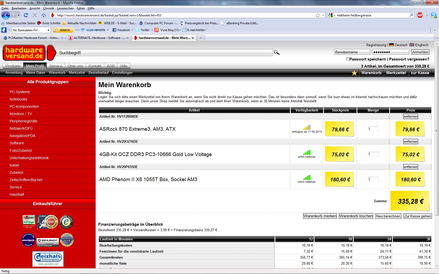Open Bestellverlauf in the profile submenu
This screenshot has width=439, height=274.
point(99,73)
